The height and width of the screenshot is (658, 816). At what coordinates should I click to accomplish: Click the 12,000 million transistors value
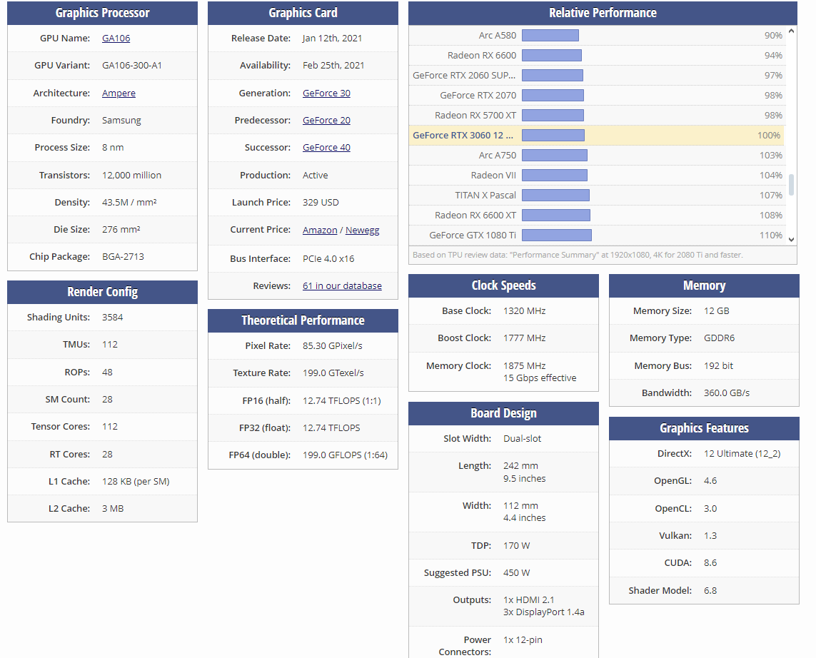[131, 176]
